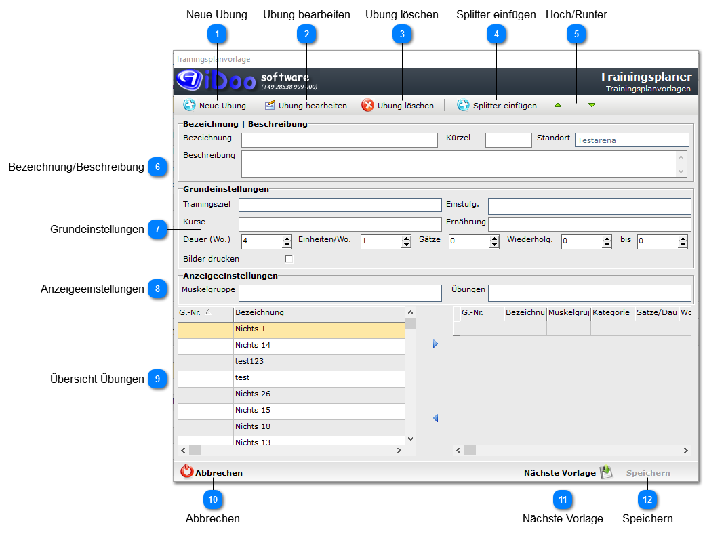Add exercise with blue right arrow
The image size is (705, 536).
tap(435, 344)
